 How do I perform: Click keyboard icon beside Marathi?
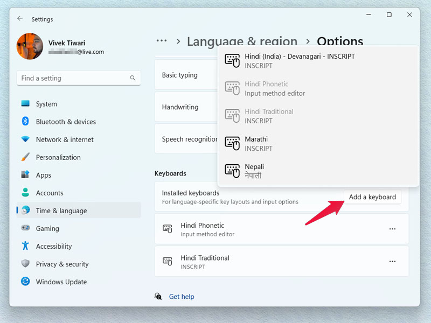pyautogui.click(x=232, y=143)
